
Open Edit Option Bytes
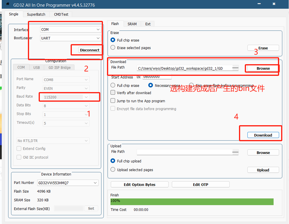pyautogui.click(x=140, y=184)
